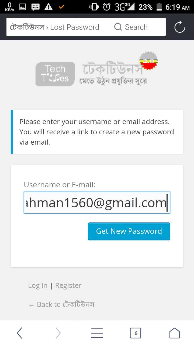Tap the image notification icon in status bar
194x346 pixels.
coord(23,7)
